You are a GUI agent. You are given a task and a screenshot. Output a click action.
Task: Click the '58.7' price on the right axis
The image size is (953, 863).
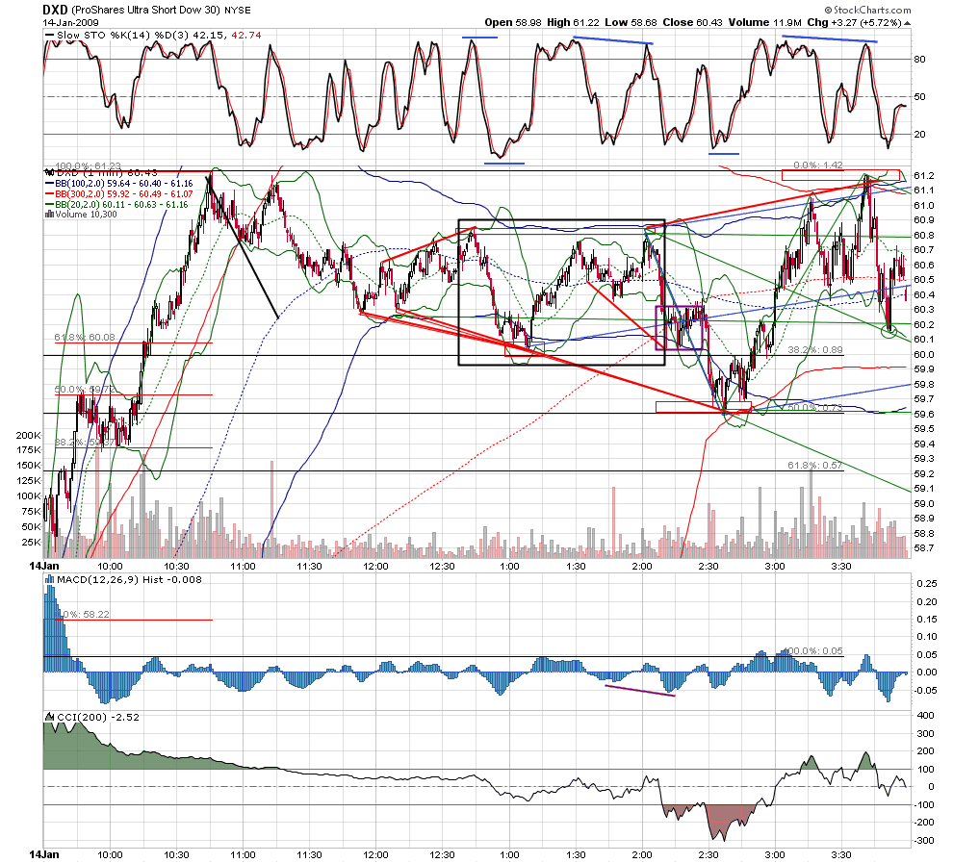tap(924, 548)
